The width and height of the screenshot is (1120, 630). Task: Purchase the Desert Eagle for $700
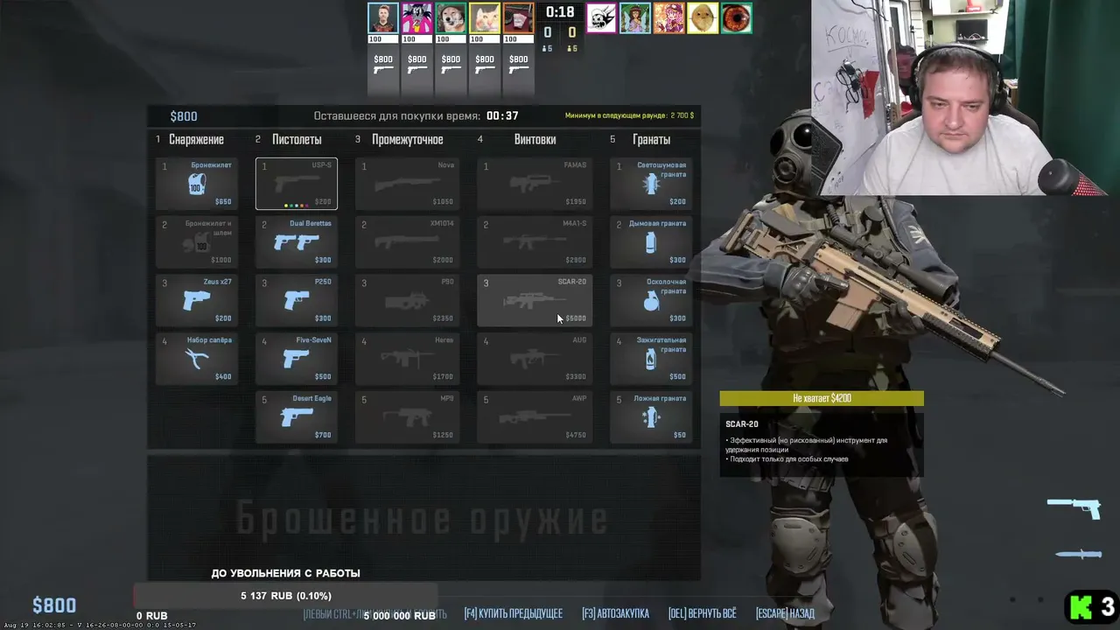(x=297, y=417)
